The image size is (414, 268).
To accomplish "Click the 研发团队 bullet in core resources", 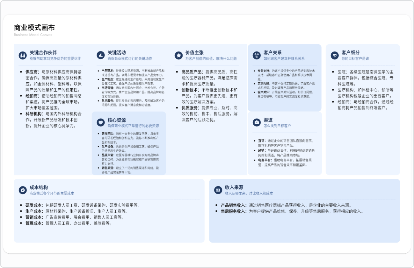I will coord(130,138).
